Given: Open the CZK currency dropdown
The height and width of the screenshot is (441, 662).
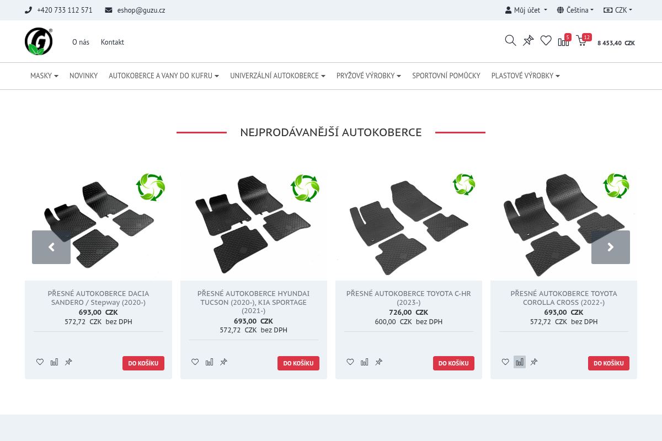Looking at the screenshot, I should point(618,10).
